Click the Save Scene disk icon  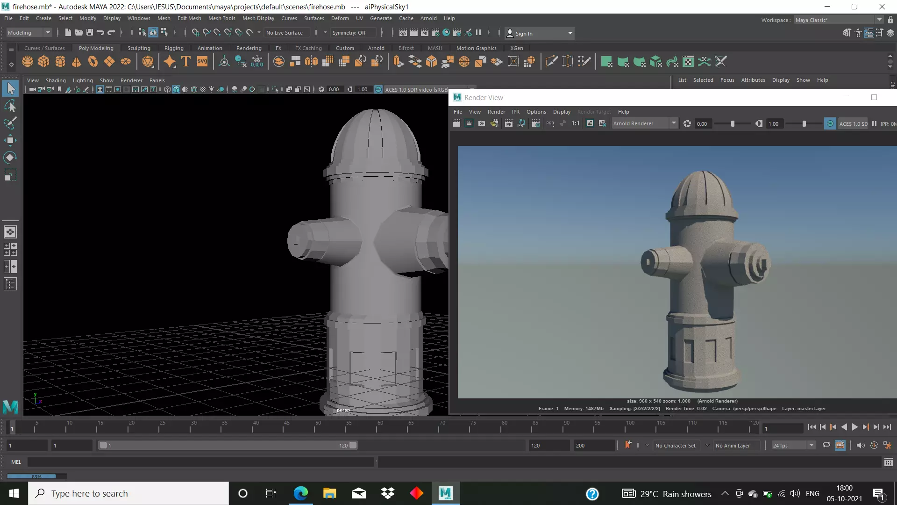point(90,33)
